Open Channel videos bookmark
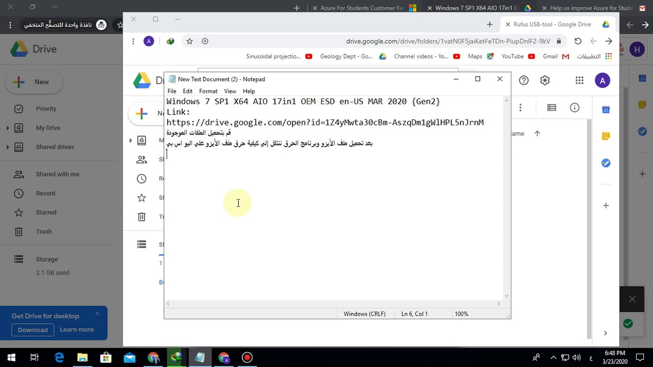The image size is (653, 367). point(427,57)
